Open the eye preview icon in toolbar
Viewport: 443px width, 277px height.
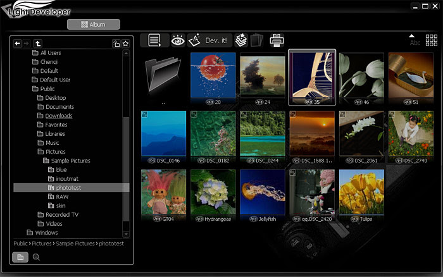[x=178, y=40]
